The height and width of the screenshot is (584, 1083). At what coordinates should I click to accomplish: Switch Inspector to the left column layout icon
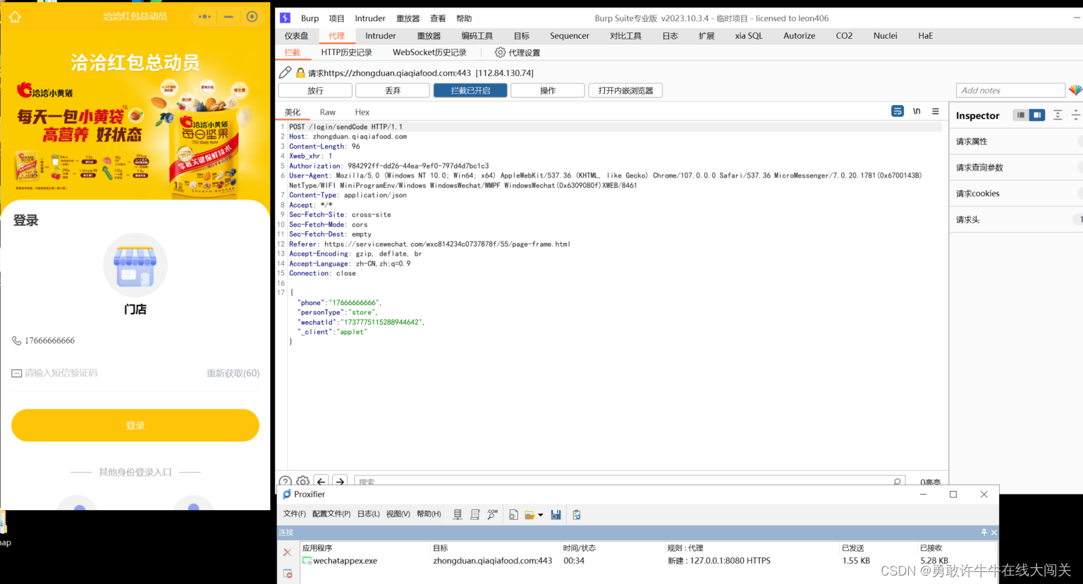coord(1020,115)
